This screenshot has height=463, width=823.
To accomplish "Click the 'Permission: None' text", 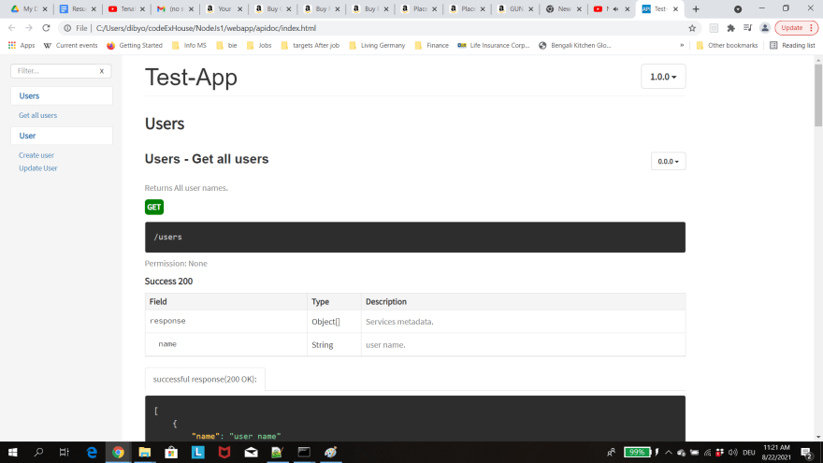I will [x=176, y=264].
